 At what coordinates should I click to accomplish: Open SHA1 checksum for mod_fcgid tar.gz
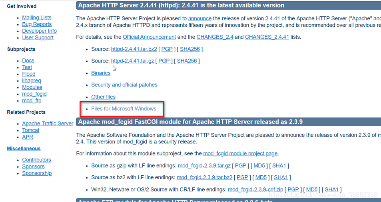(279, 166)
